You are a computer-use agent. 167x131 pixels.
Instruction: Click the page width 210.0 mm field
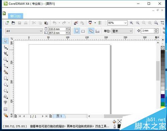pyautogui.click(x=57, y=29)
